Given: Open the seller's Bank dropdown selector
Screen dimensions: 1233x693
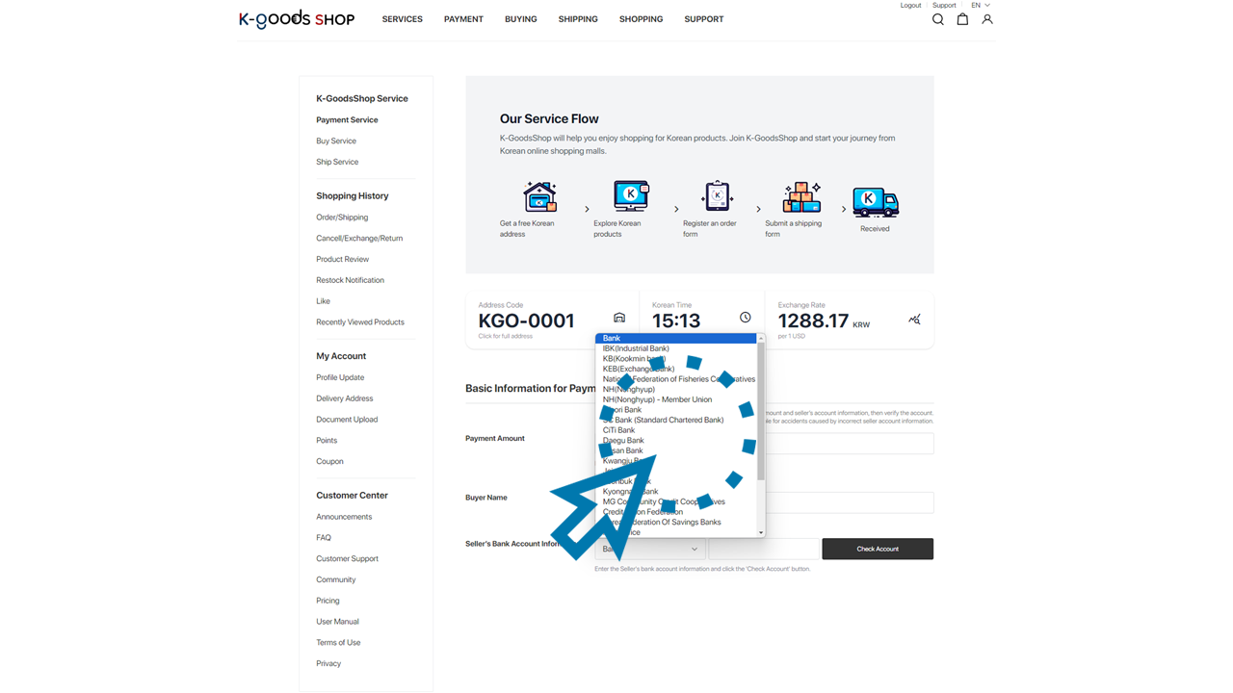Looking at the screenshot, I should 650,549.
